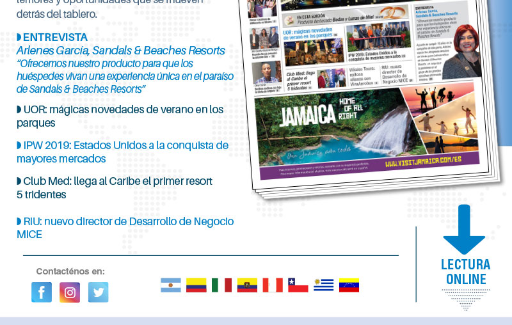Select the Uruguay flag
The image size is (512, 325).
click(324, 285)
